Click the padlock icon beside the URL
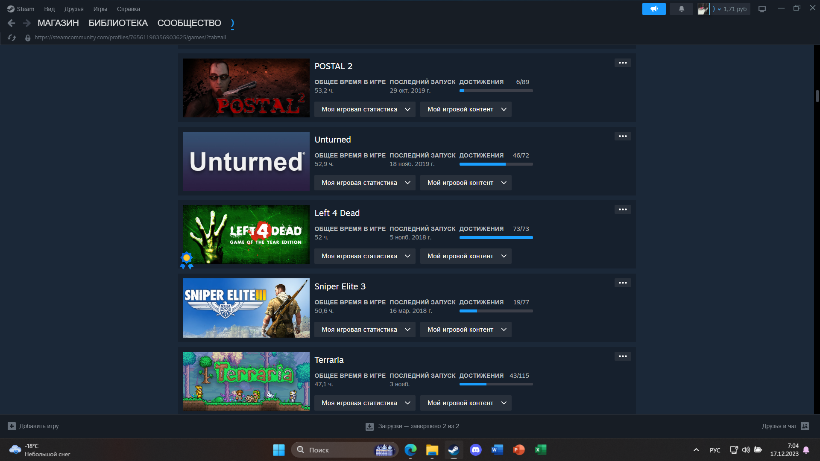The image size is (820, 461). tap(28, 38)
